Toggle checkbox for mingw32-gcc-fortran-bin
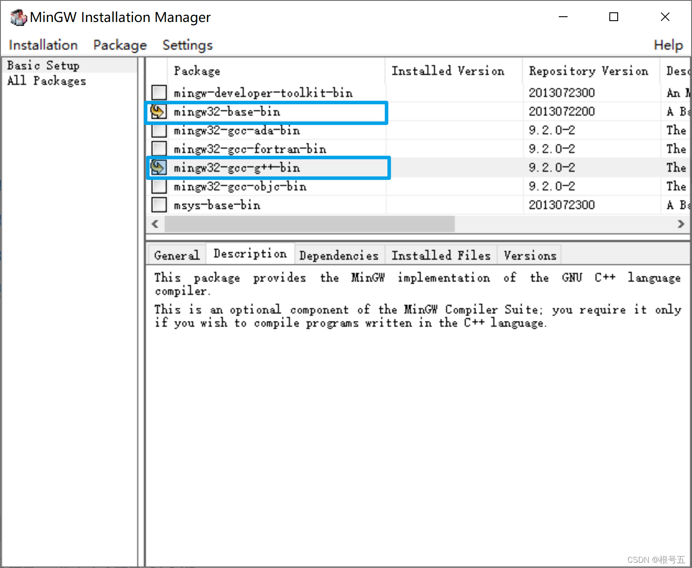The height and width of the screenshot is (568, 692). pyautogui.click(x=159, y=149)
